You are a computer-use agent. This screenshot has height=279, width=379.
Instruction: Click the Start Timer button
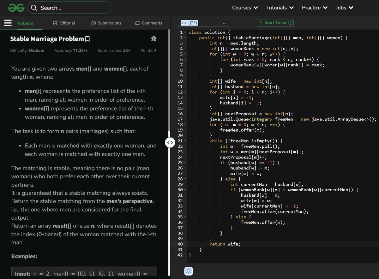[275, 23]
